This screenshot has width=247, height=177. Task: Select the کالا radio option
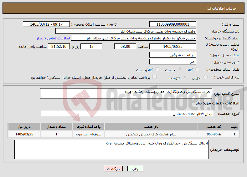click(197, 69)
